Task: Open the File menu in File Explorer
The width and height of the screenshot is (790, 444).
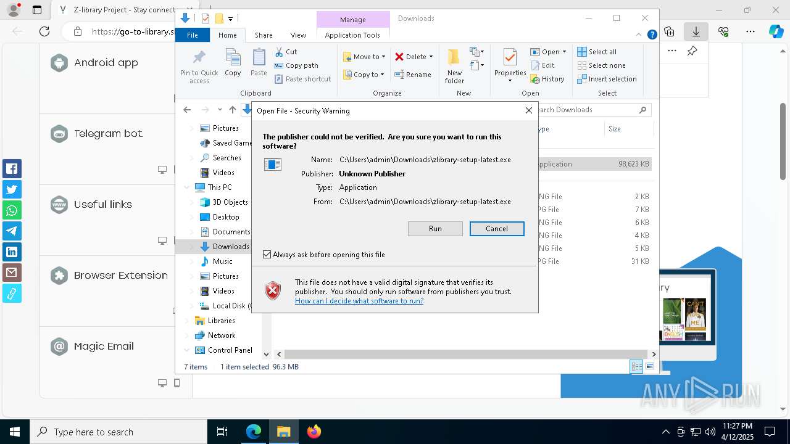Action: click(x=193, y=35)
